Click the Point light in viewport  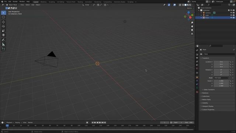[x=97, y=64]
